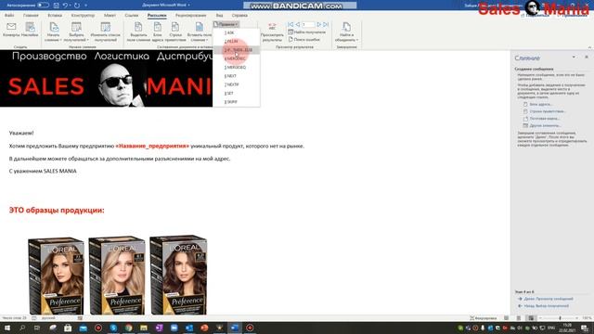Click the Строка приветствия ribbon icon
Image resolution: width=594 pixels, height=334 pixels.
[175, 32]
